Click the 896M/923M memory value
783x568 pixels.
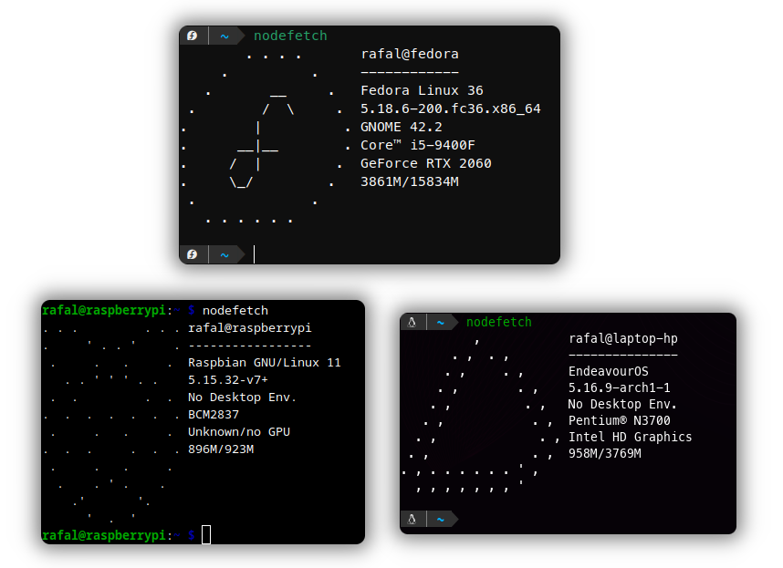pyautogui.click(x=221, y=449)
